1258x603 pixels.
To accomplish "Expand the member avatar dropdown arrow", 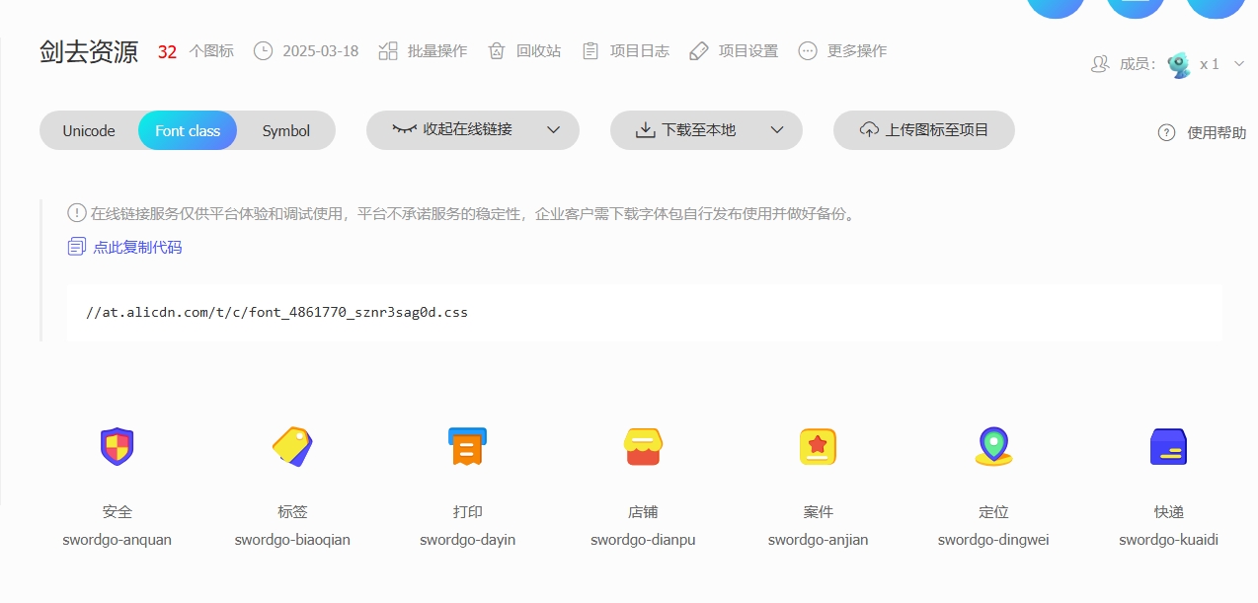I will [x=1239, y=62].
